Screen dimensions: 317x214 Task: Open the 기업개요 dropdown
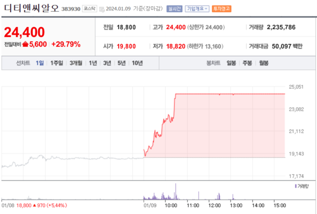(197, 8)
